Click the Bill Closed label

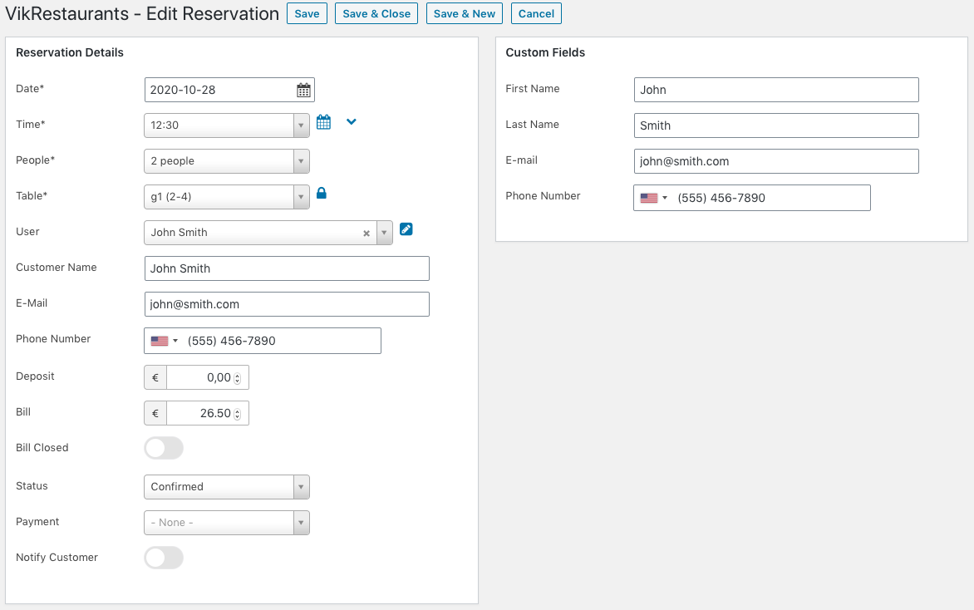(x=42, y=448)
